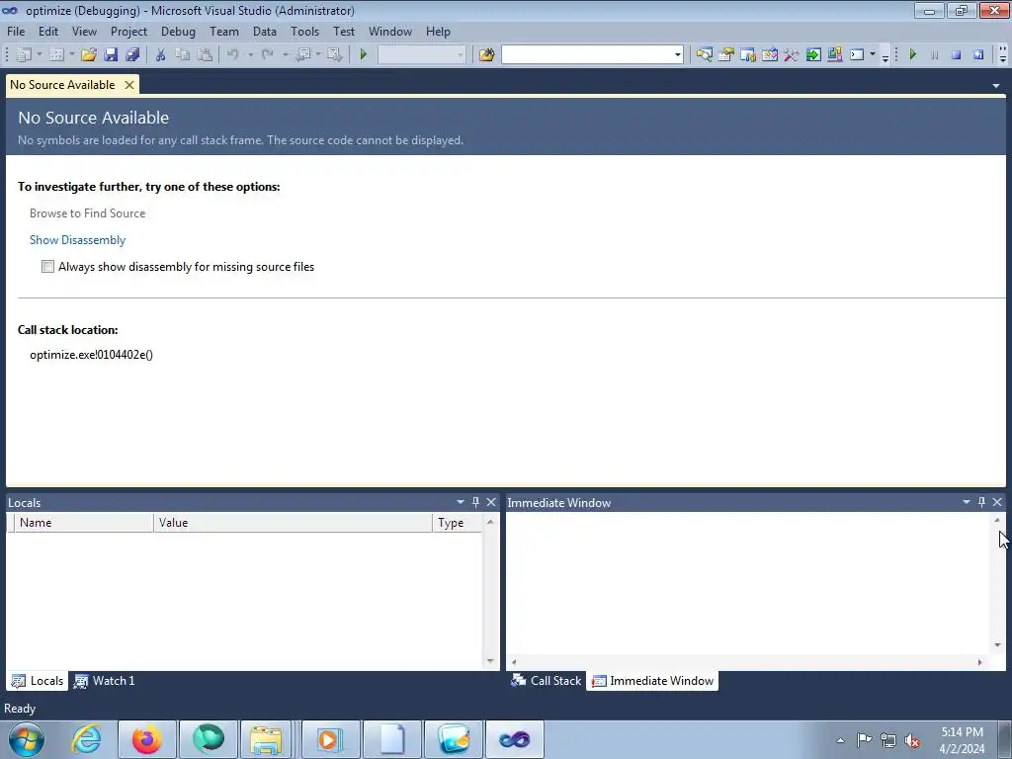The width and height of the screenshot is (1012, 759).
Task: Click the Value column header in Locals
Action: (293, 523)
